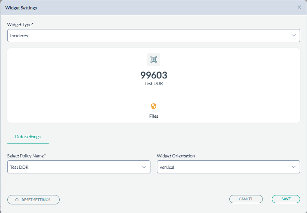The image size is (307, 213).
Task: Click the 99603 incident count
Action: coord(154,75)
